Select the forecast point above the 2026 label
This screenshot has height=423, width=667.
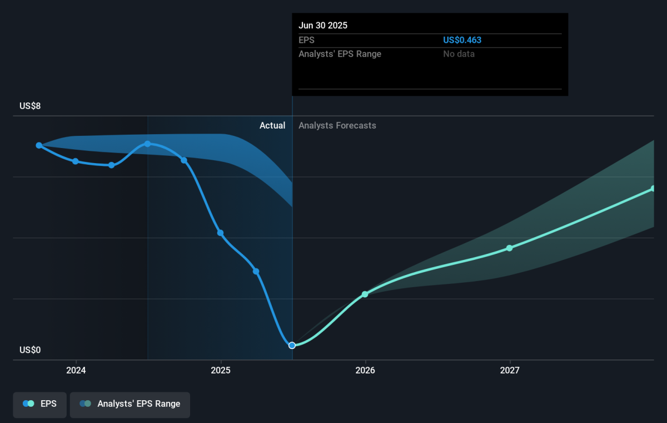pos(365,294)
